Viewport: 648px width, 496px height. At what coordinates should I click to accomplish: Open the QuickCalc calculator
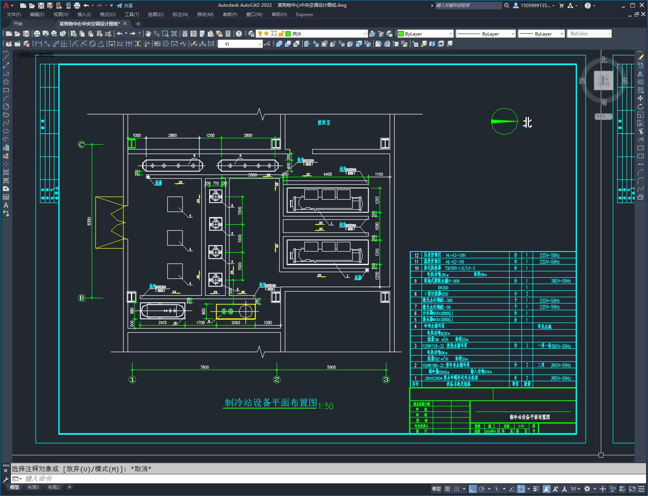pos(228,34)
